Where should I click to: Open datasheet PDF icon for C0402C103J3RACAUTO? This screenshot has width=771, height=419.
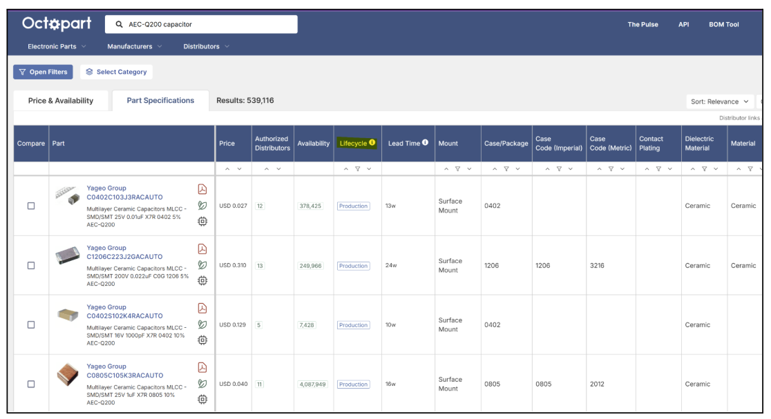click(x=202, y=189)
